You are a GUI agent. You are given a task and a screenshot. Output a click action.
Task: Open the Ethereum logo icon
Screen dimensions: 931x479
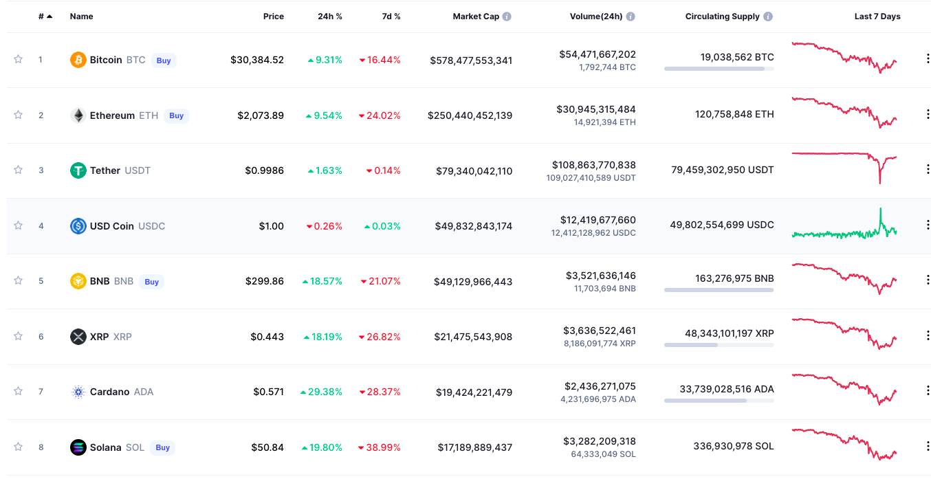(x=78, y=115)
